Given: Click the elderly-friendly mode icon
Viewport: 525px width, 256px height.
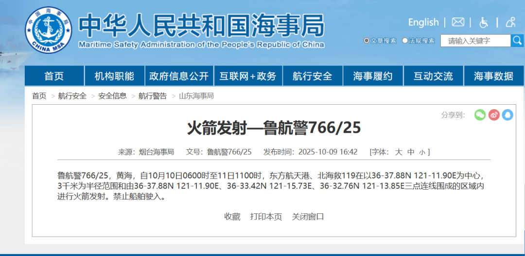Looking at the screenshot, I should [510, 22].
